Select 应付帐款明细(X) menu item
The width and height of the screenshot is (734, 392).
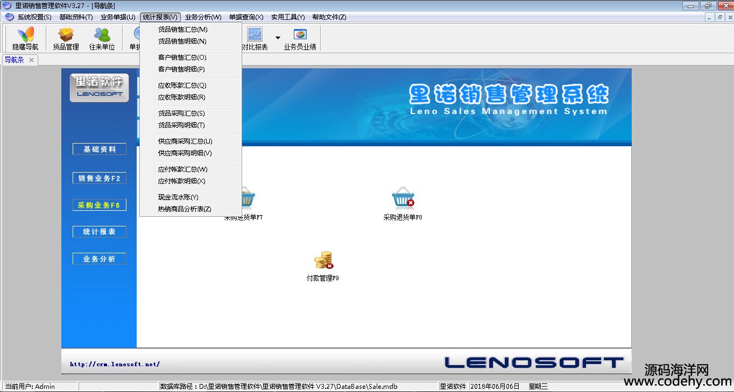[190, 181]
